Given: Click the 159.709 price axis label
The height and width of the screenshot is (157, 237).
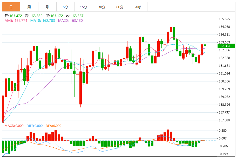Looking at the screenshot, I should pyautogui.click(x=224, y=89).
